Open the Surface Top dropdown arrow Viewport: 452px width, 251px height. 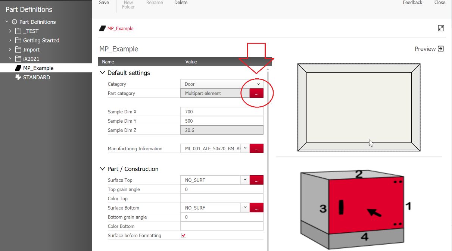coord(245,180)
